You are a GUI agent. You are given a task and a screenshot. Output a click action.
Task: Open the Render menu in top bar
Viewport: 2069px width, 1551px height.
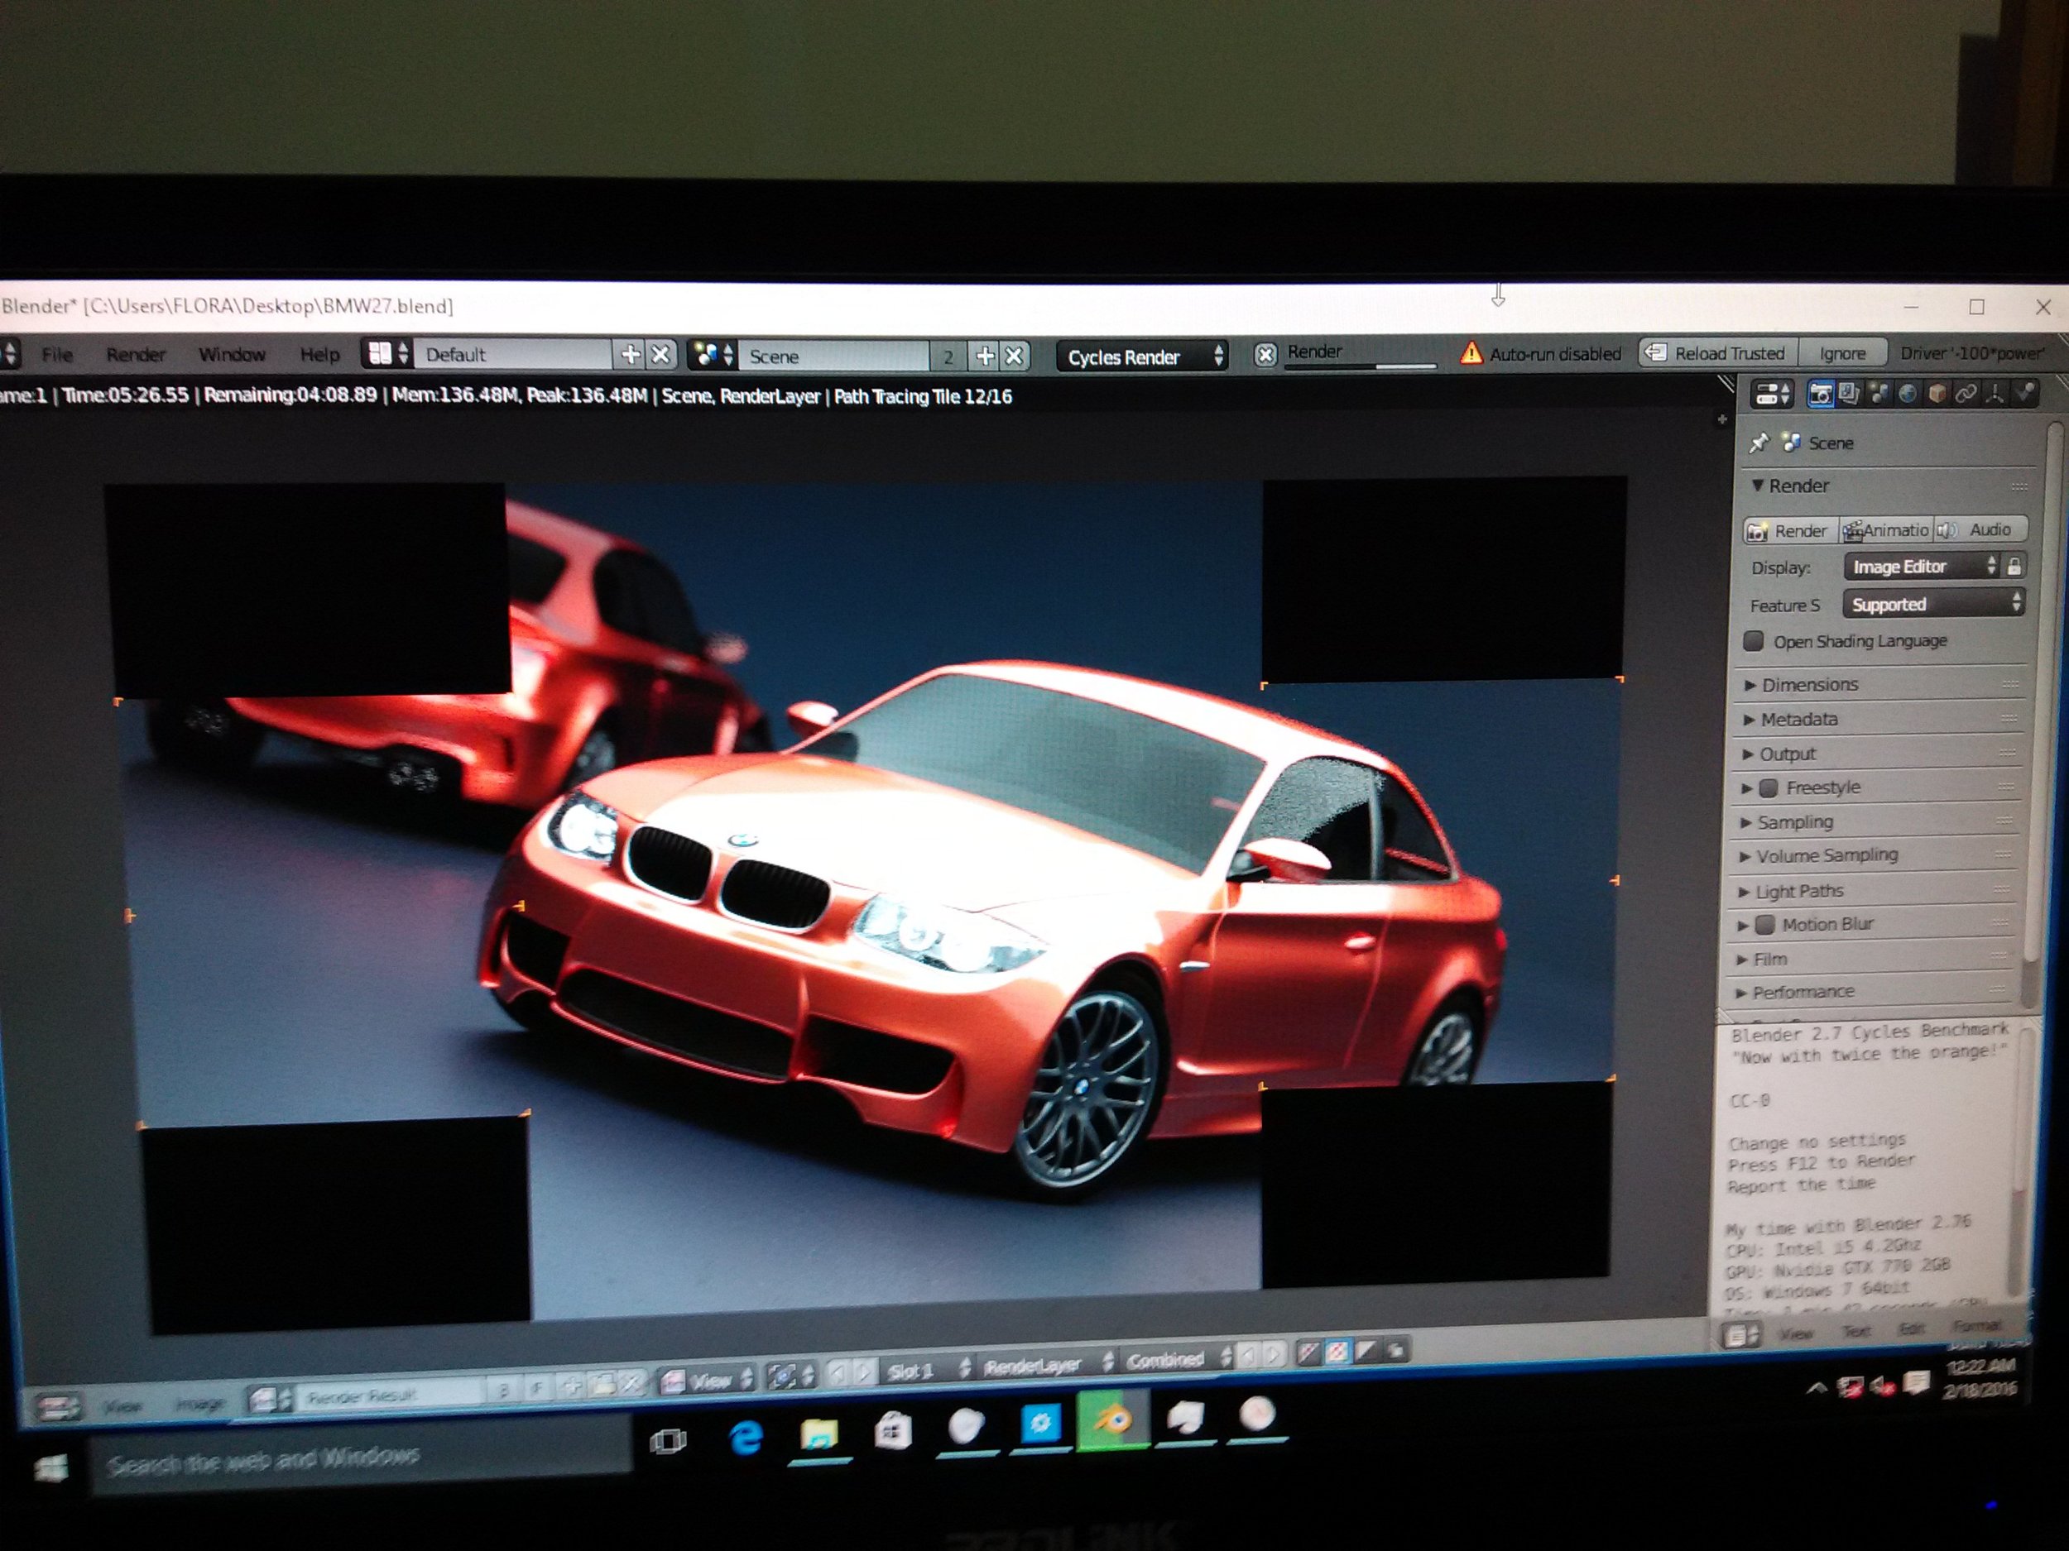click(136, 354)
